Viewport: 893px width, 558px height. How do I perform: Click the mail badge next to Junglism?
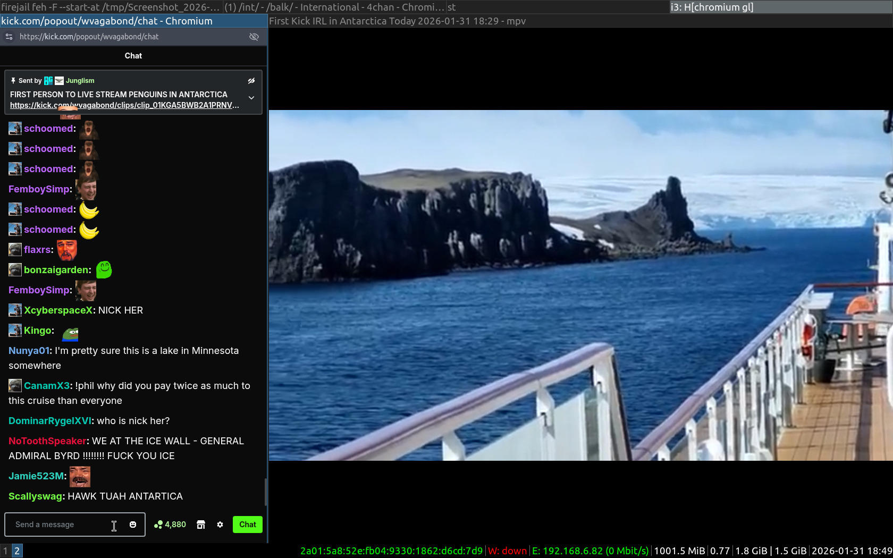coord(59,81)
